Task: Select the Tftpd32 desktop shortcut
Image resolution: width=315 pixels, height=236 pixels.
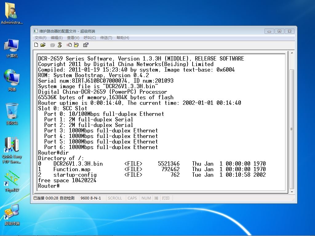Action: pos(12,181)
